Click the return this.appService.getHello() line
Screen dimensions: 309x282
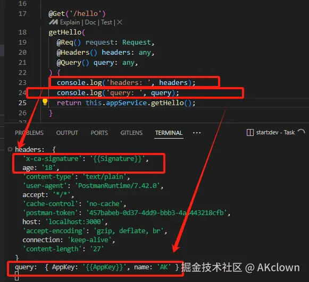point(126,103)
